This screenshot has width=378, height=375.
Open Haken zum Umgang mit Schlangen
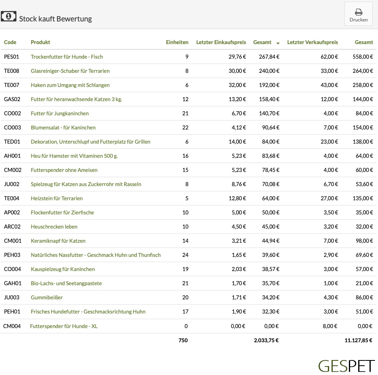coord(70,85)
